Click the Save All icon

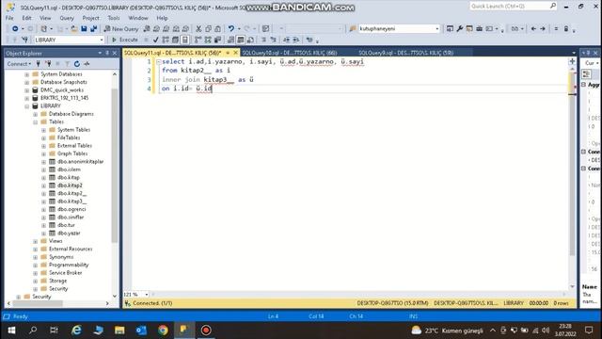tap(94, 29)
